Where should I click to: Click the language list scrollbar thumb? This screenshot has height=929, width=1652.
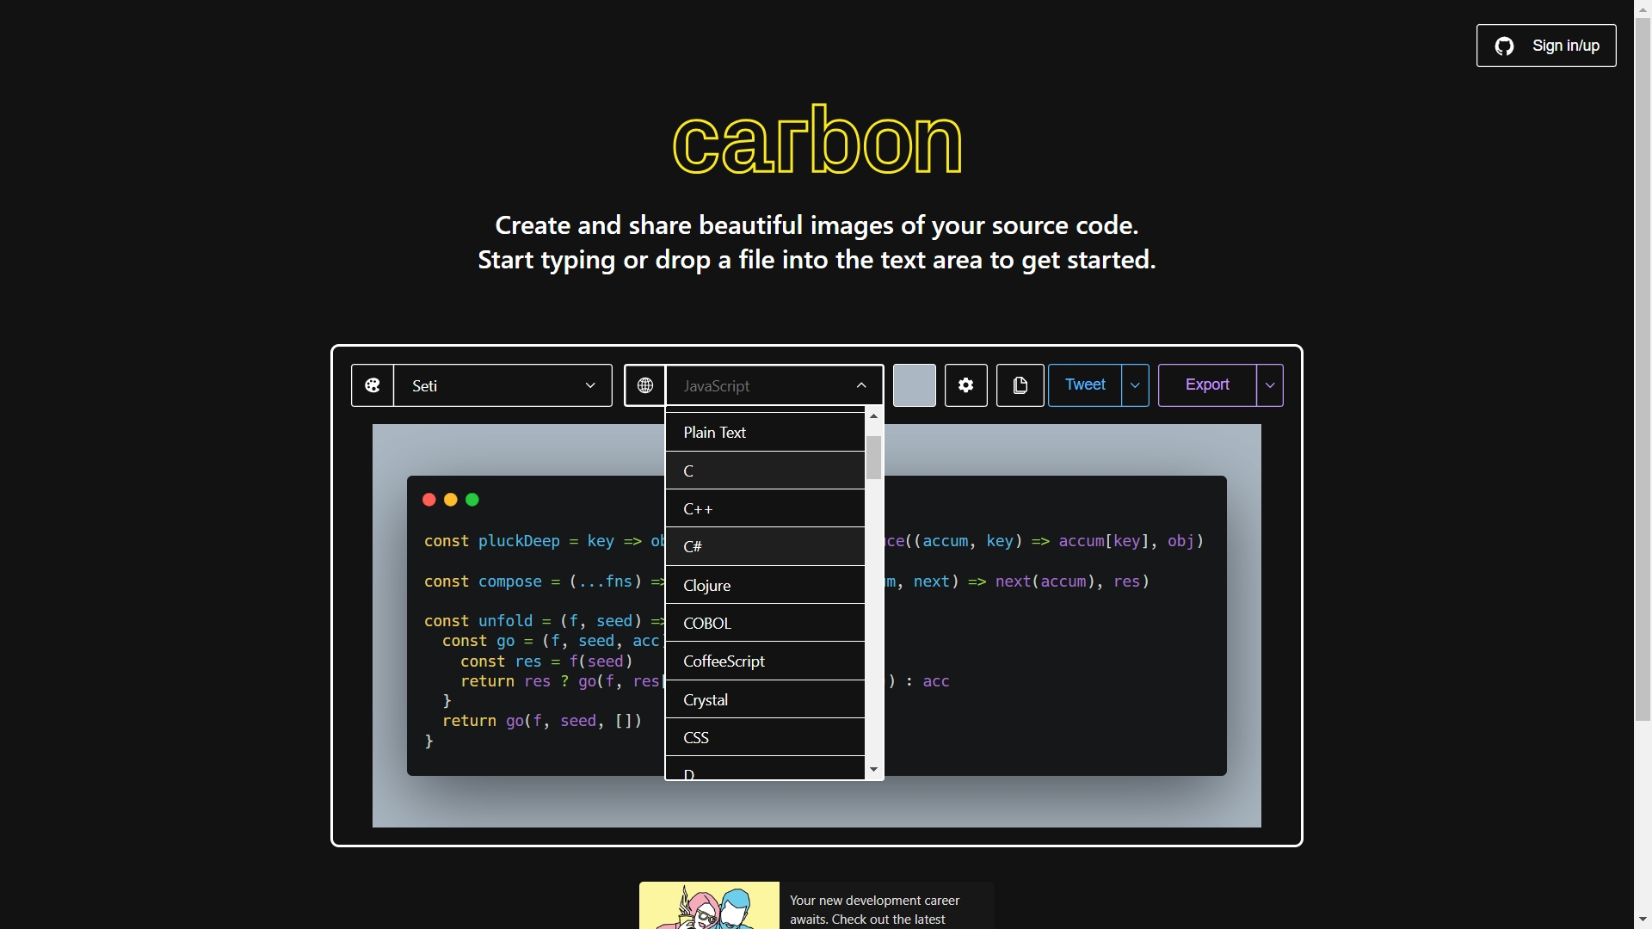click(874, 458)
